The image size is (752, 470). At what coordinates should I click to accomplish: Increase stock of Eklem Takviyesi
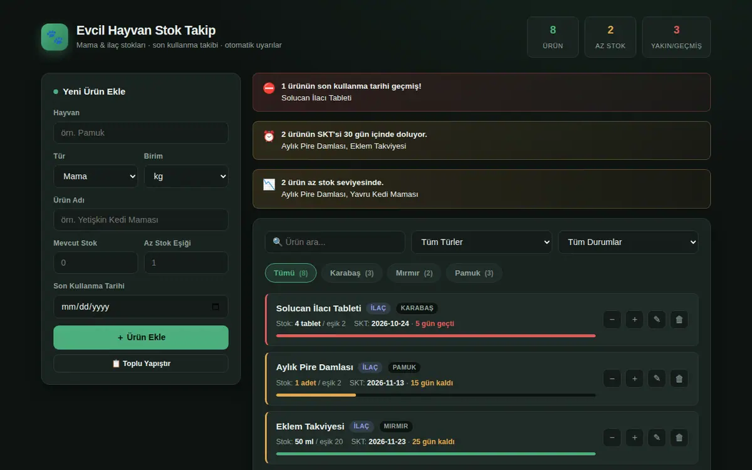coord(634,437)
